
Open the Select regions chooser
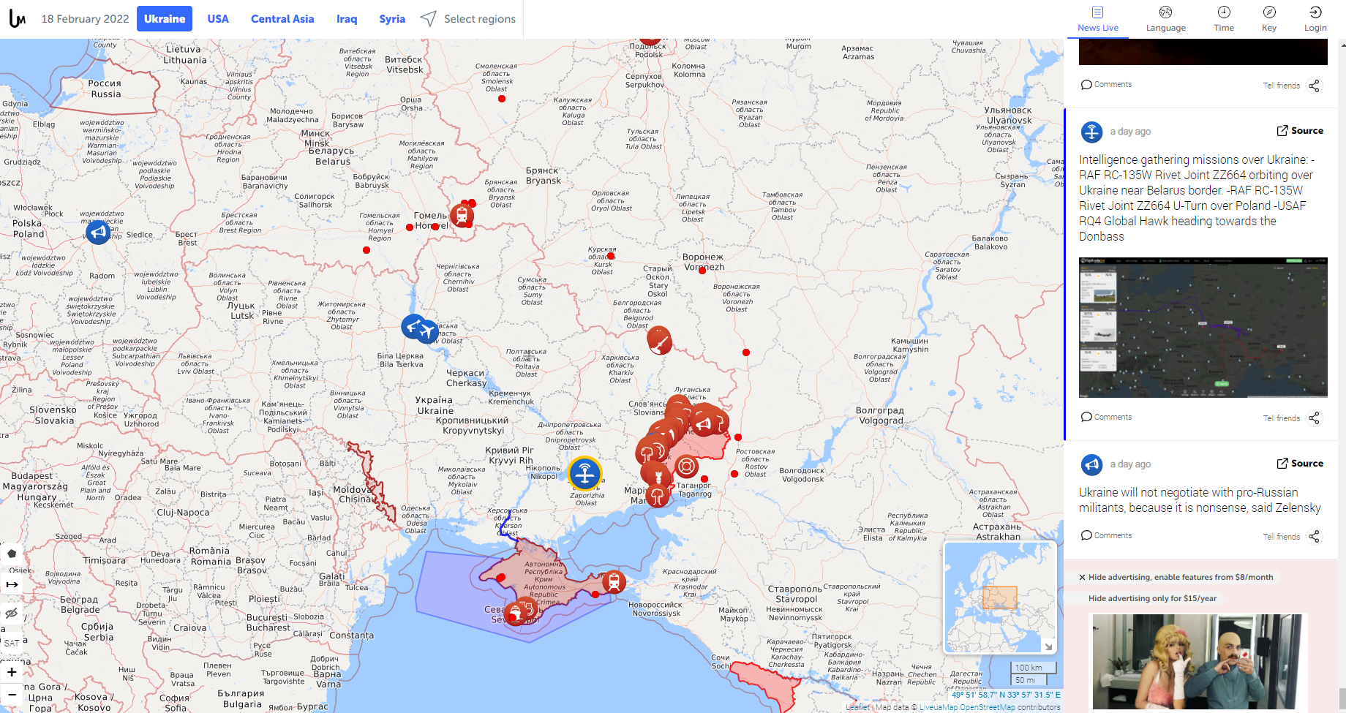(x=468, y=19)
